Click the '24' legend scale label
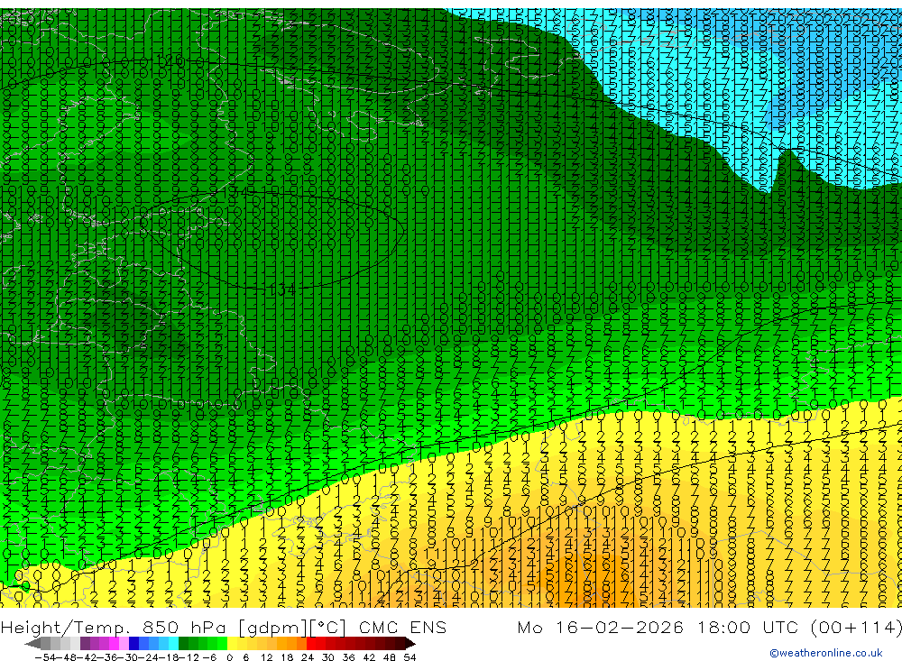Screen dimensions: 902x661 [308, 657]
